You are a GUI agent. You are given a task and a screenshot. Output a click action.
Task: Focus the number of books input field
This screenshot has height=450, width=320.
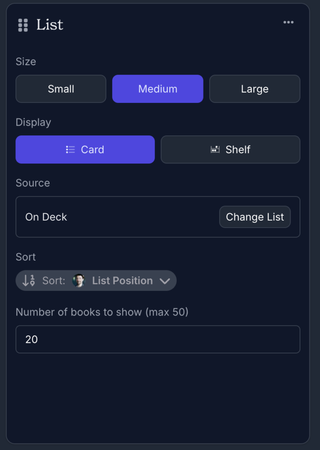tap(158, 339)
